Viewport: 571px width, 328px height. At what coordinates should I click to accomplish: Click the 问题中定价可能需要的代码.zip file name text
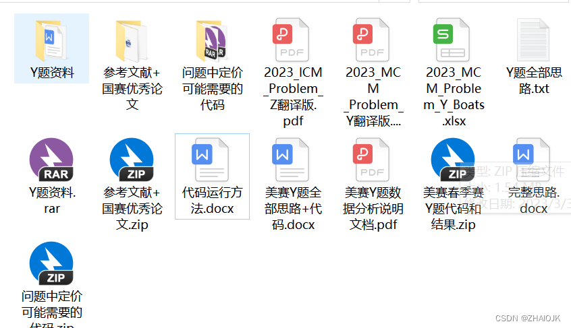(x=52, y=308)
